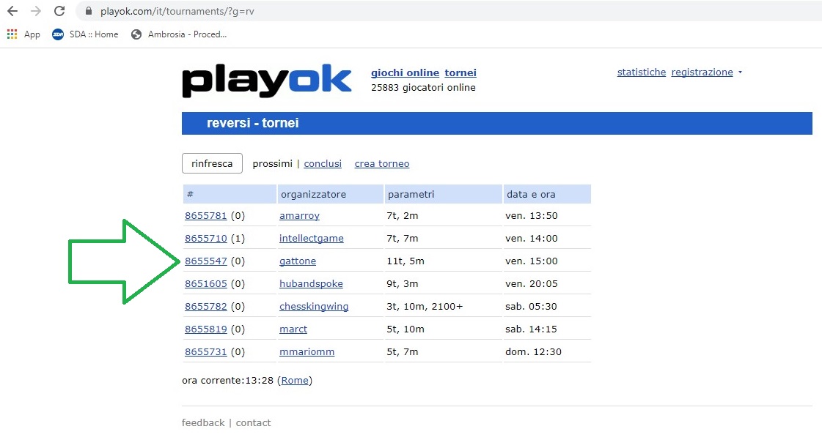The height and width of the screenshot is (440, 822).
Task: Click the playok logo
Action: (266, 81)
